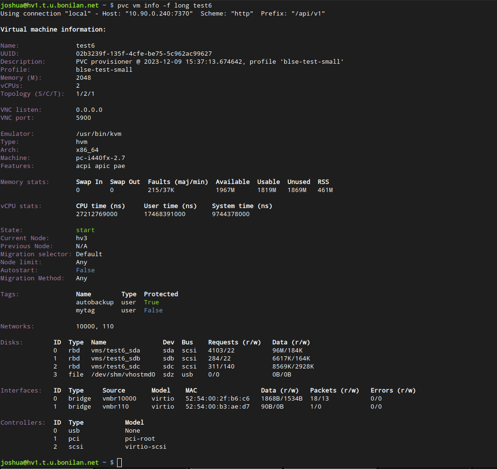Select current node hv3
This screenshot has height=469, width=497.
[x=81, y=238]
